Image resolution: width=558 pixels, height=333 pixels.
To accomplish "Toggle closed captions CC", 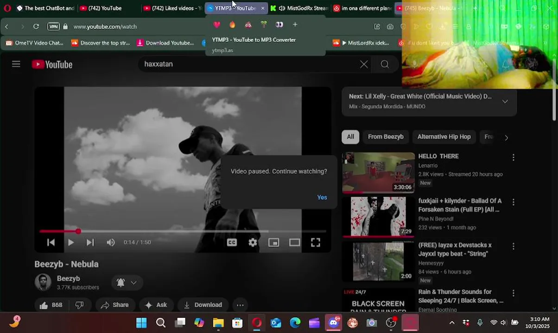I will click(x=232, y=242).
